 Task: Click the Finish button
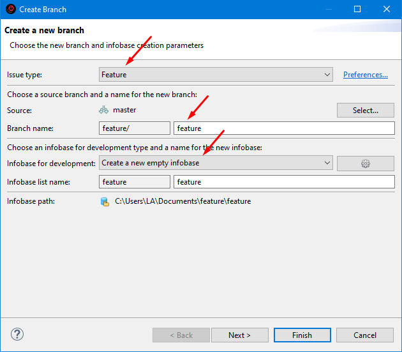click(x=302, y=335)
